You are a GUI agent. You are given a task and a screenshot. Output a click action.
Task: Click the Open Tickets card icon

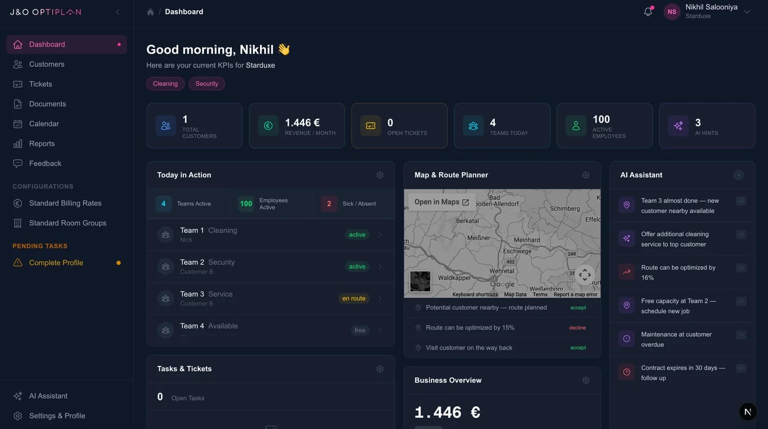click(371, 126)
